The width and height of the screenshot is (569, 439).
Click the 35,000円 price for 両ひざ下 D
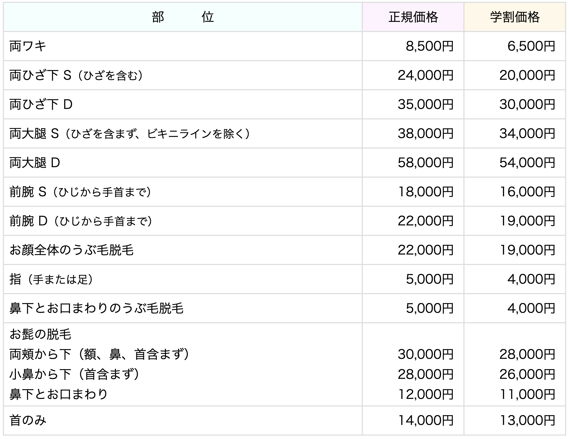pyautogui.click(x=425, y=105)
